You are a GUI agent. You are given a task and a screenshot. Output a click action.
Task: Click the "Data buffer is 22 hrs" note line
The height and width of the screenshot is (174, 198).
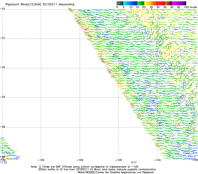pyautogui.click(x=97, y=169)
